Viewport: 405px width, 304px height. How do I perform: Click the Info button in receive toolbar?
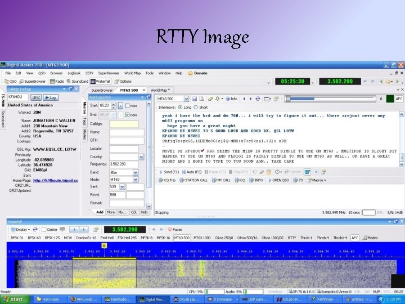pyautogui.click(x=231, y=99)
